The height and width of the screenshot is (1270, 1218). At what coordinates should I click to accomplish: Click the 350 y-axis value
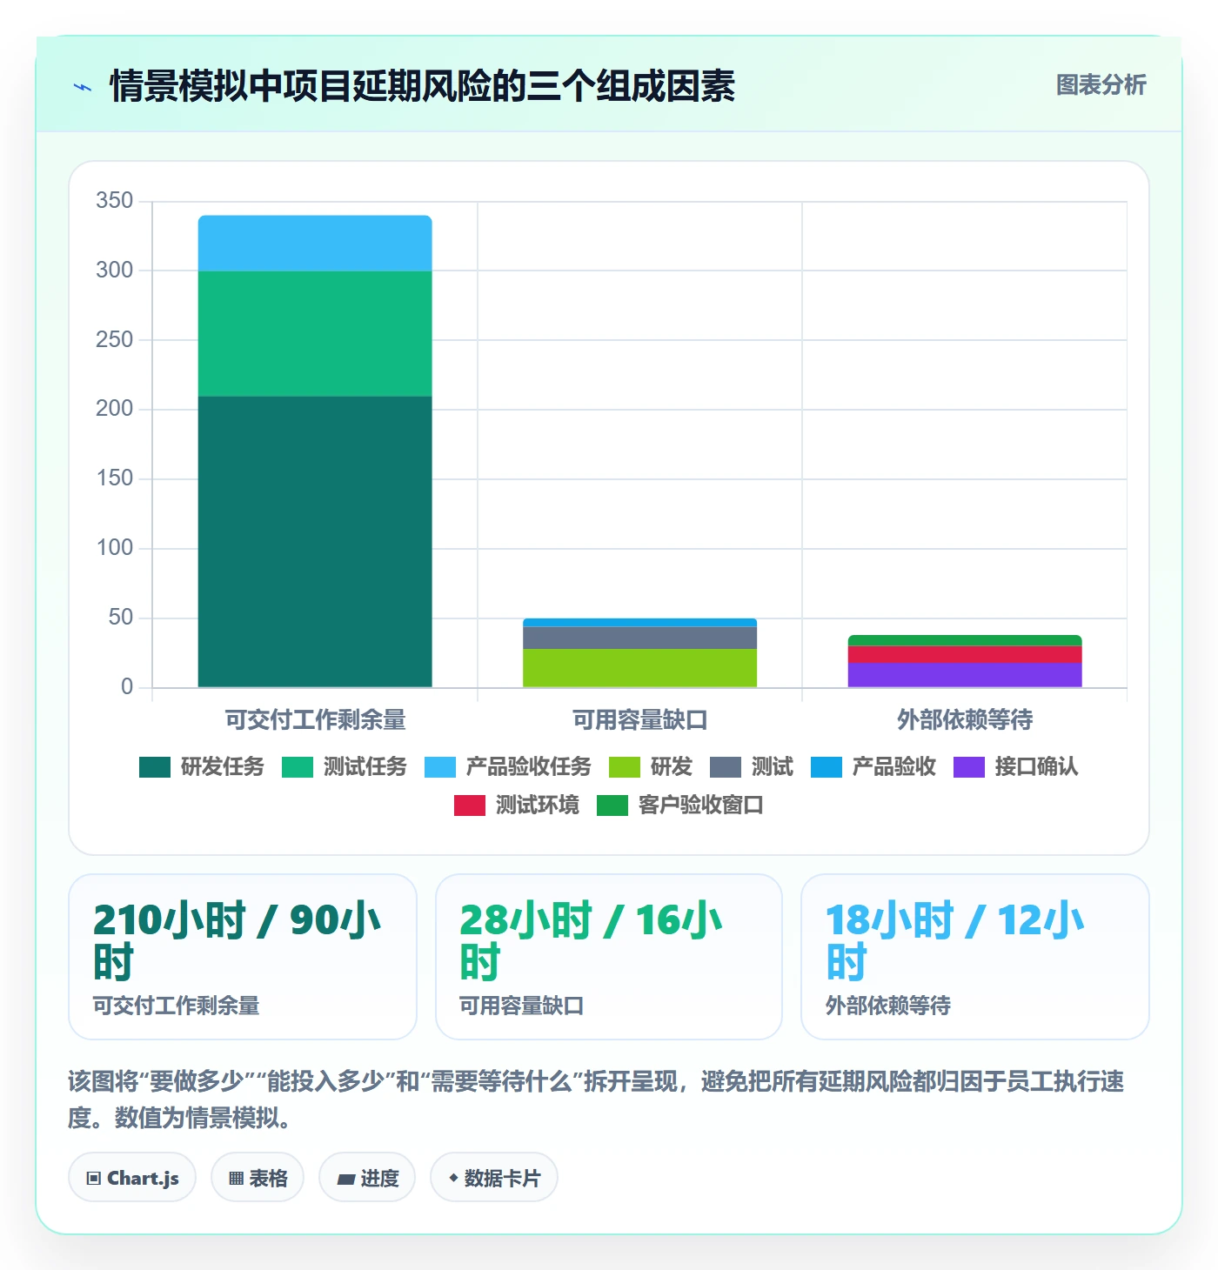(114, 201)
